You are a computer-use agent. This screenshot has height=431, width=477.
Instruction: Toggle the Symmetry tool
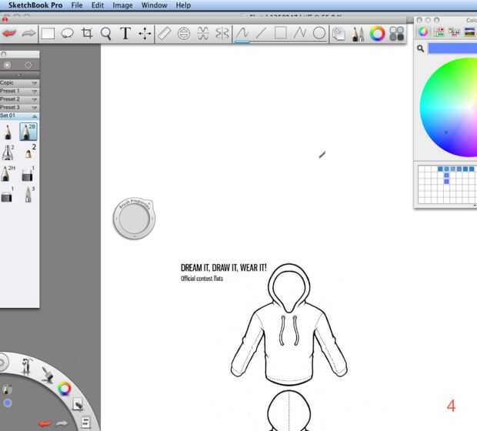click(x=222, y=33)
